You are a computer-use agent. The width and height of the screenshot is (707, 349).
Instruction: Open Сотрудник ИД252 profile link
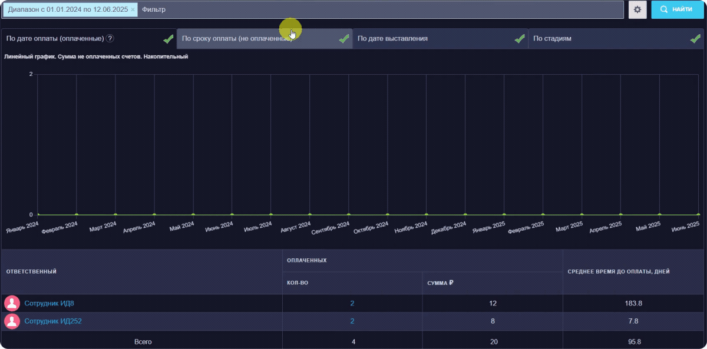coord(53,321)
